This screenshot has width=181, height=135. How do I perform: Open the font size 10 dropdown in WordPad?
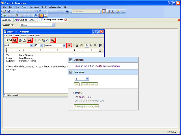42,46
